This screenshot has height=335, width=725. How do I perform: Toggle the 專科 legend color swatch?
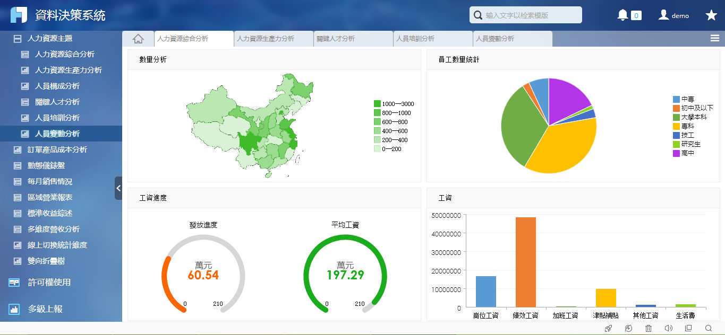pyautogui.click(x=676, y=126)
